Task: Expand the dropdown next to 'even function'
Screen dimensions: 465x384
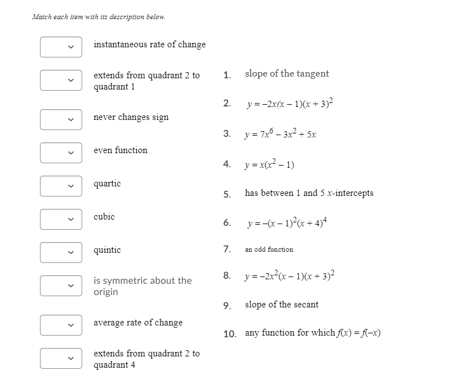Action: click(61, 153)
